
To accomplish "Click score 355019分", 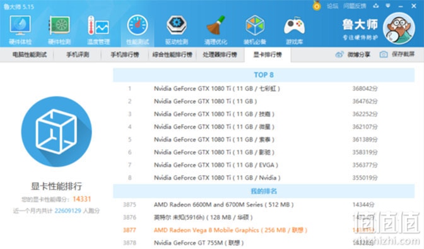I will click(x=365, y=178).
